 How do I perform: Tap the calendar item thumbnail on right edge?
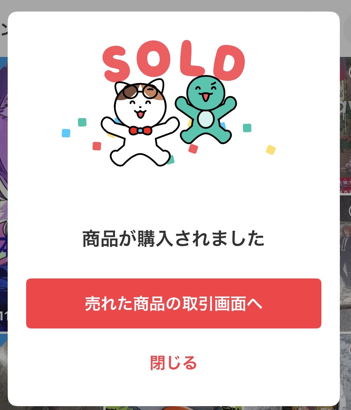346,125
